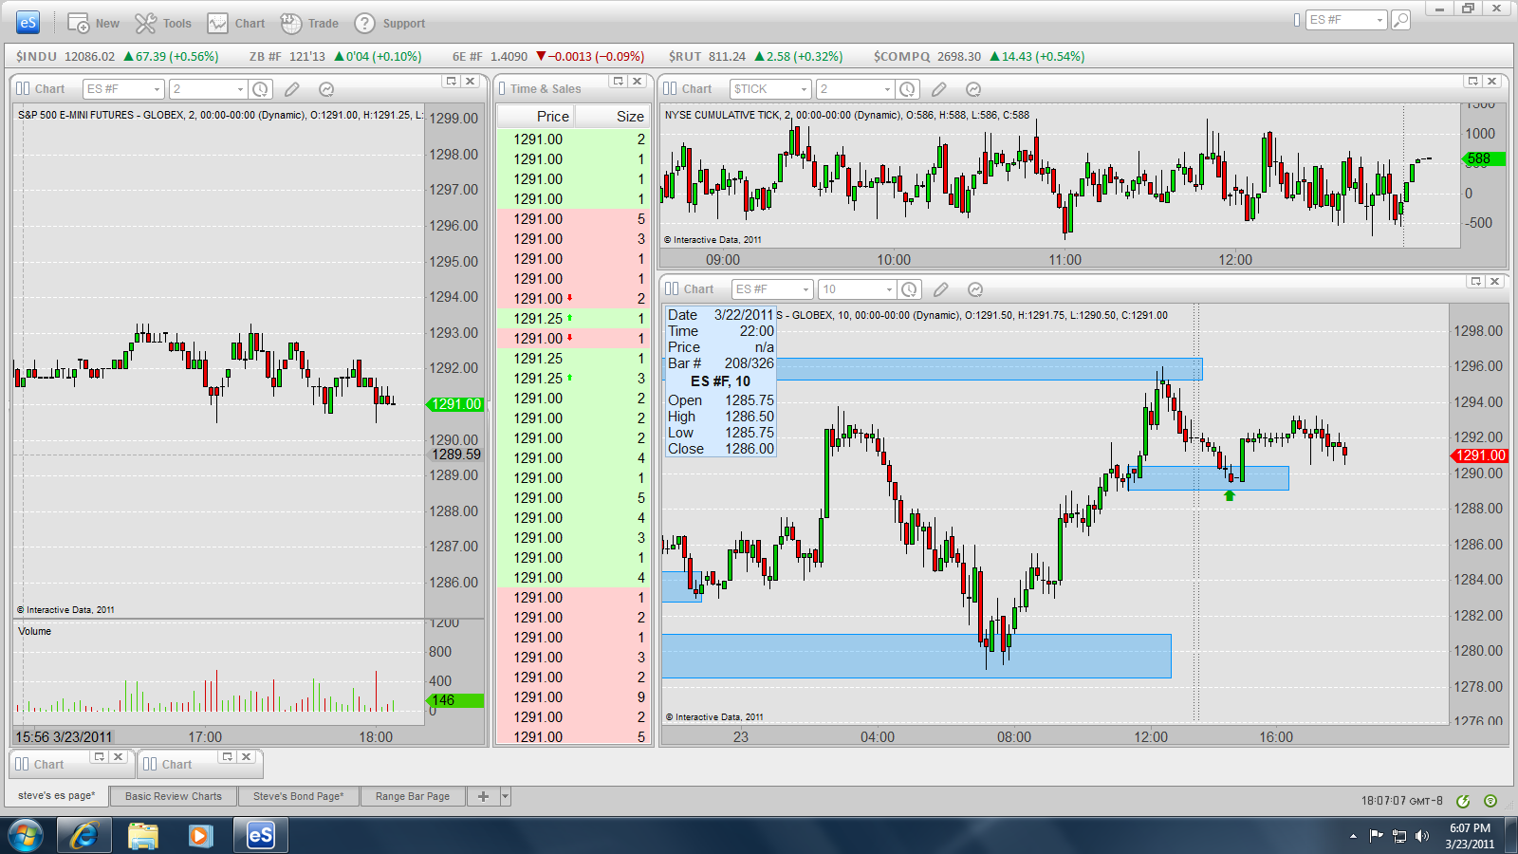The image size is (1518, 854).
Task: Pop out the $TICK chart window
Action: click(x=1473, y=82)
